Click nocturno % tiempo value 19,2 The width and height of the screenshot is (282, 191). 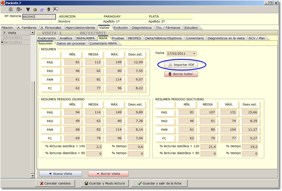tap(250, 147)
